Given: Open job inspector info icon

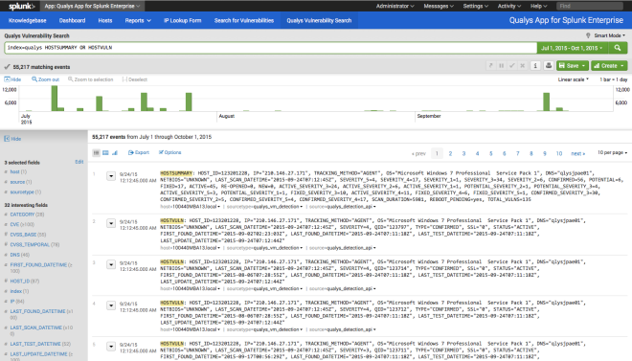Looking at the screenshot, I should pos(535,66).
